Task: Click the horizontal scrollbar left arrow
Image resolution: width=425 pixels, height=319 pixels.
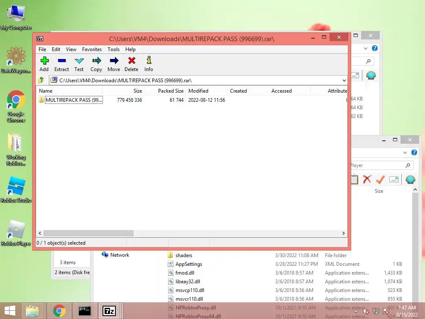Action: click(40, 233)
